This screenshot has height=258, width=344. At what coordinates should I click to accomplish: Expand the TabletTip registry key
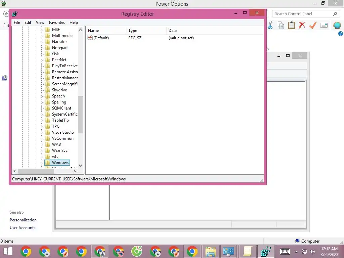tap(42, 121)
